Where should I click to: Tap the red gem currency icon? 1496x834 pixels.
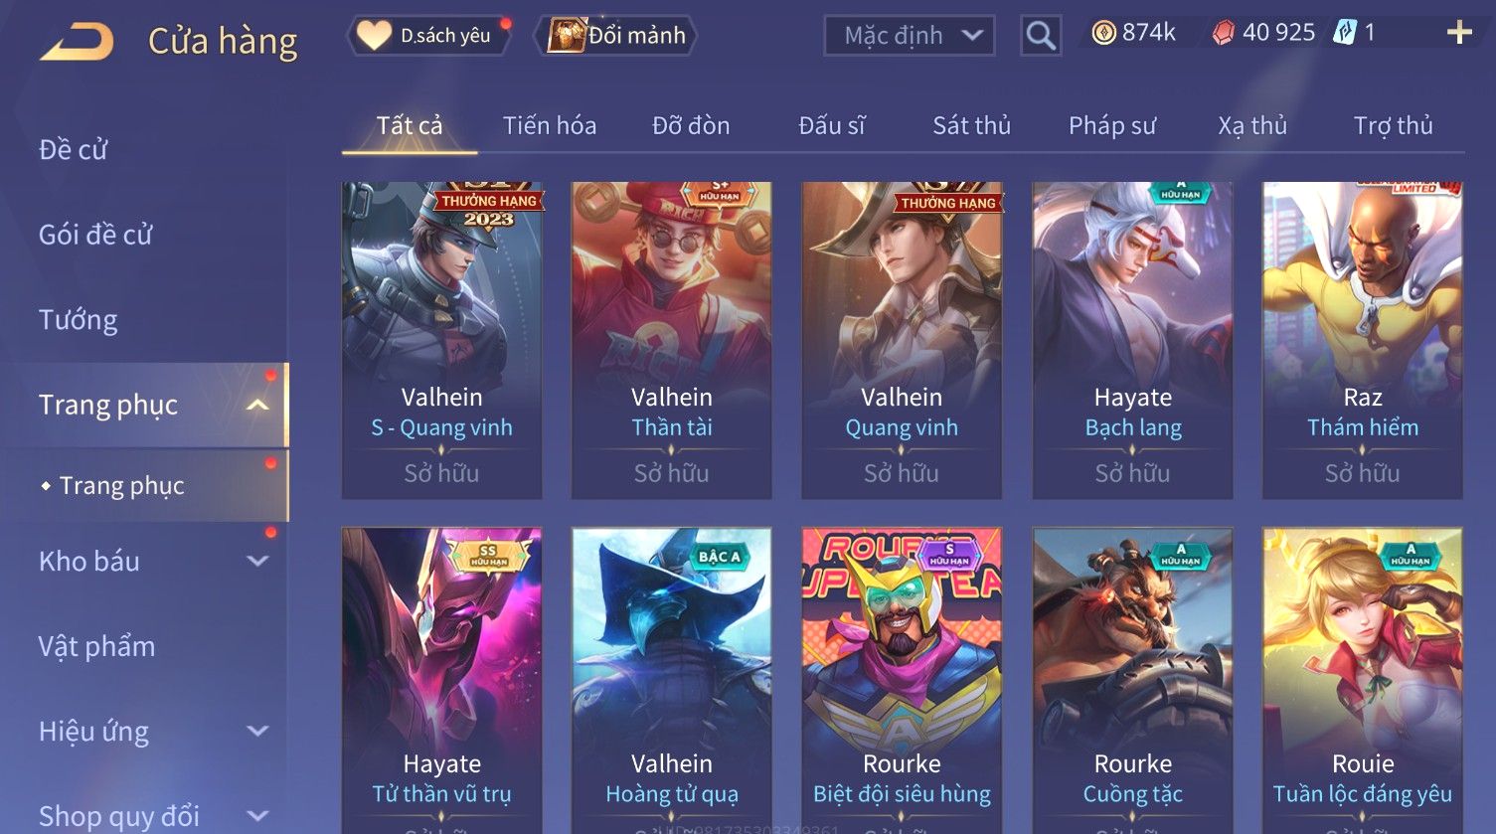click(x=1224, y=33)
